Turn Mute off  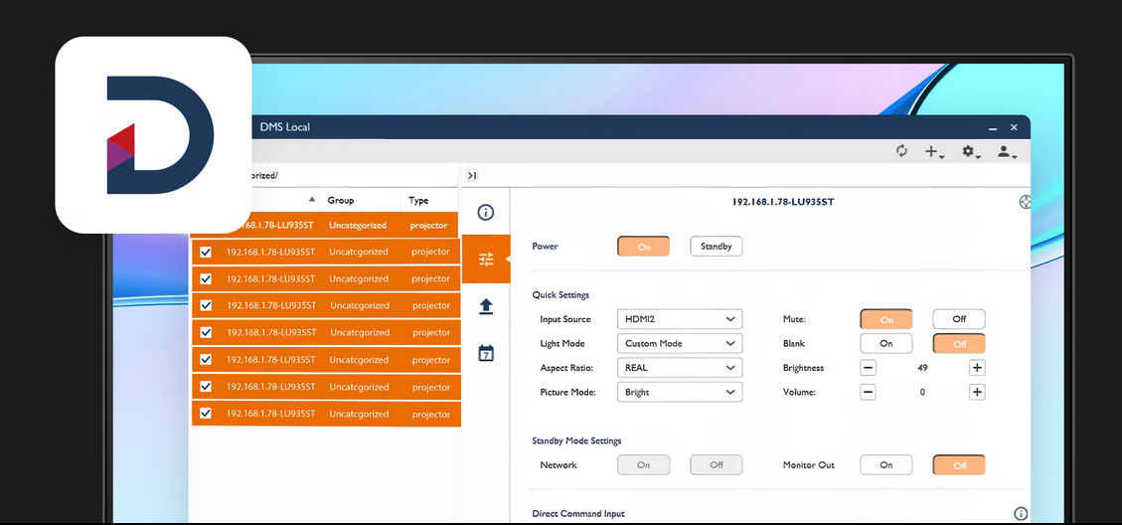[958, 319]
